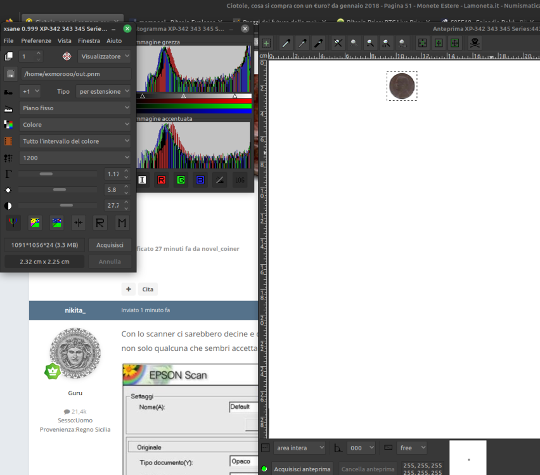540x475 pixels.
Task: Open the Preferenze menu
Action: click(x=36, y=41)
